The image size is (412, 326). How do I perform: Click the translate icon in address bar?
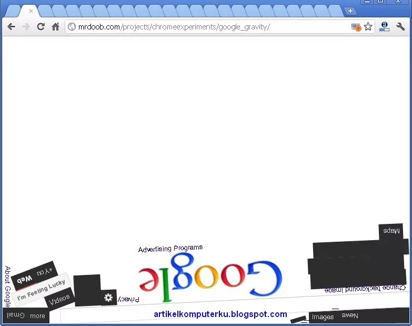pos(356,27)
